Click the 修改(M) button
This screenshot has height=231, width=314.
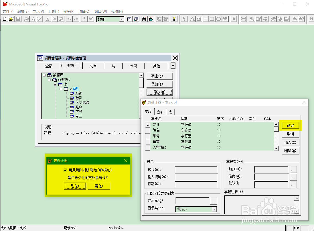159,92
